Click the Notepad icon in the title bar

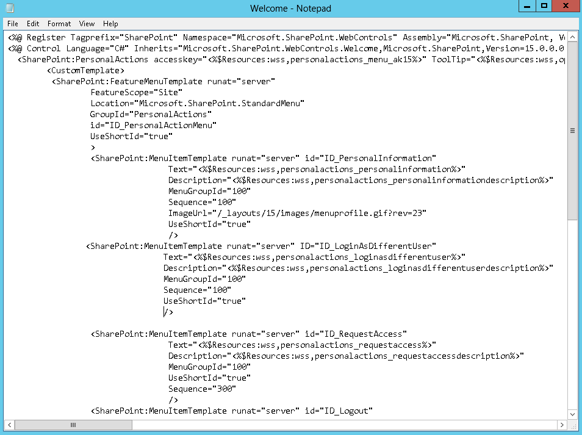click(9, 8)
